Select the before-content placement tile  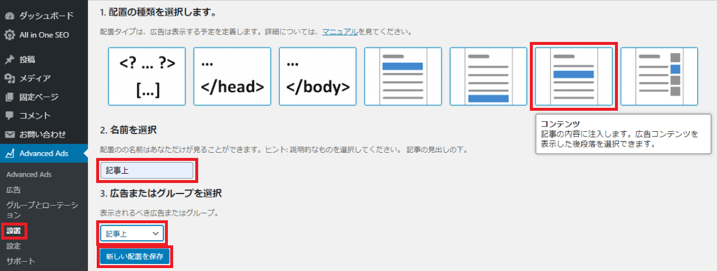click(x=403, y=76)
